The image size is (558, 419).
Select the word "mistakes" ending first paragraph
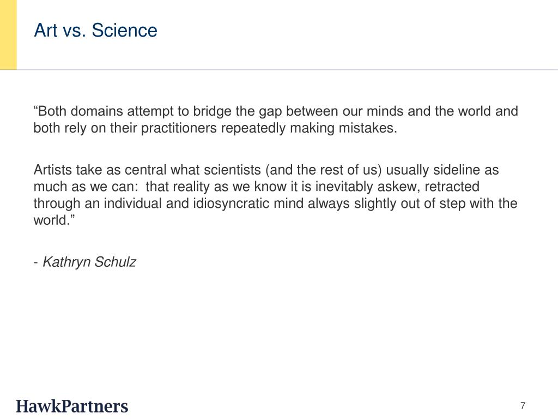coord(368,128)
